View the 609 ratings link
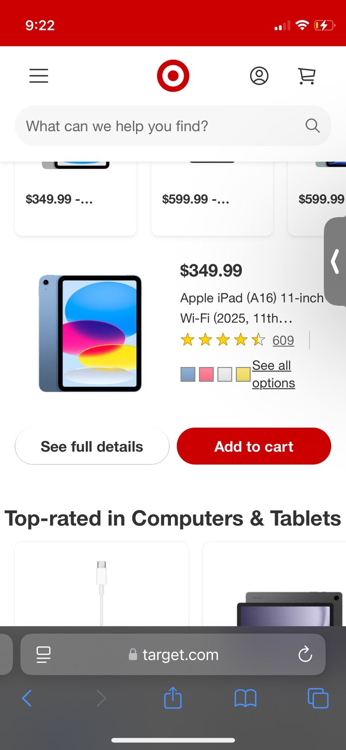 pos(283,340)
